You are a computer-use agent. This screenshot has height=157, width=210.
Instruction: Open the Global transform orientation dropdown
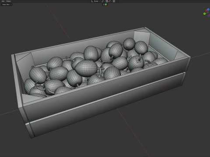pos(96,1)
